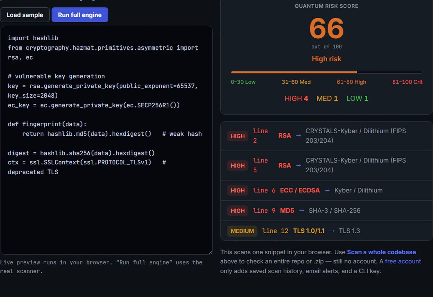Viewport: 433px width, 297px height.
Task: Click the "LOW 1" findings count
Action: [357, 99]
